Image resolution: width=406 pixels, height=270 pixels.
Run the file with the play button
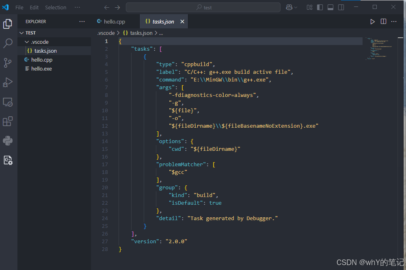coord(372,21)
